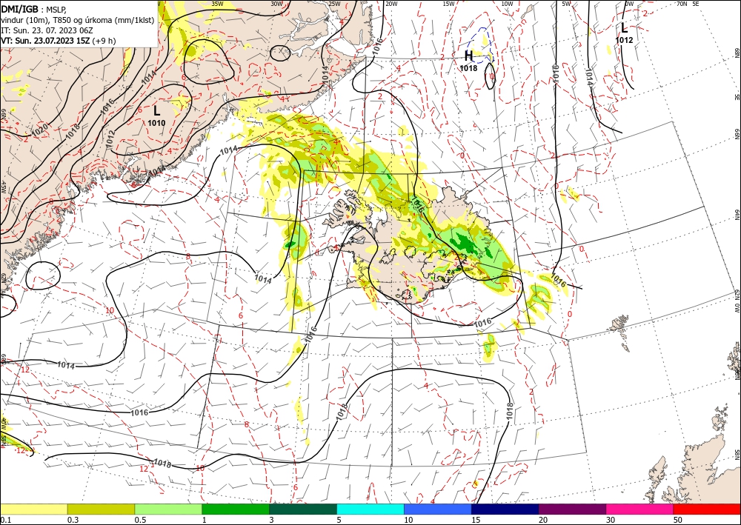
Task: Click the light green 0.5–1 legend segment
Action: (x=168, y=509)
